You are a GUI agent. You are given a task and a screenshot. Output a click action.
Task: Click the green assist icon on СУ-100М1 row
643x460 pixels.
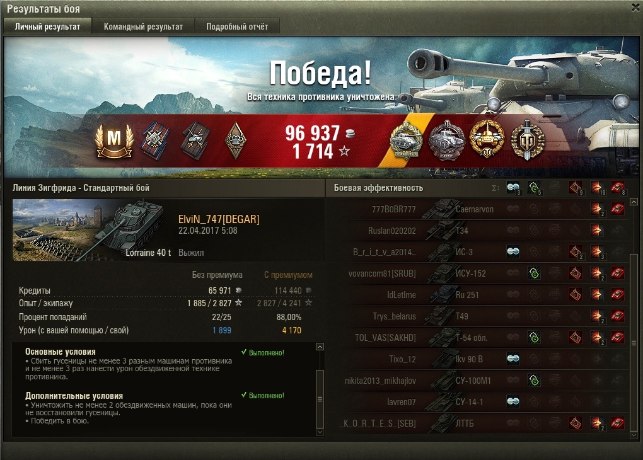point(534,380)
